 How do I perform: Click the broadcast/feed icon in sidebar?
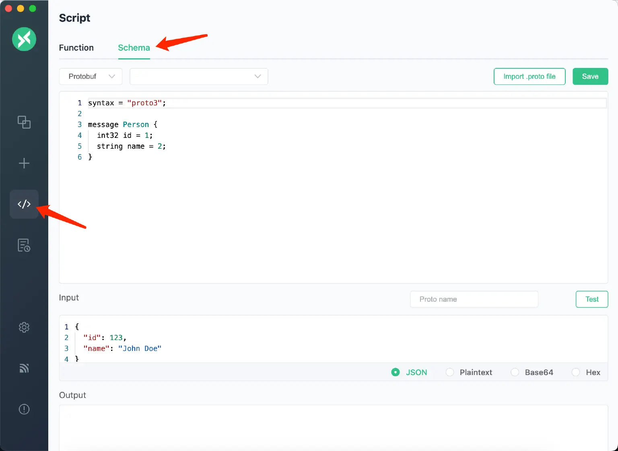click(24, 368)
